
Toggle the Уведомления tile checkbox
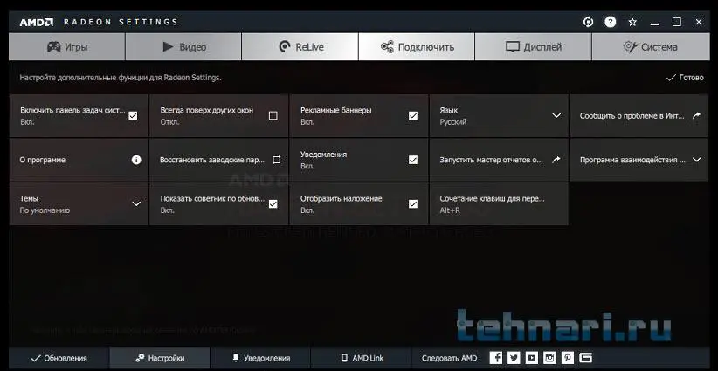pos(413,160)
